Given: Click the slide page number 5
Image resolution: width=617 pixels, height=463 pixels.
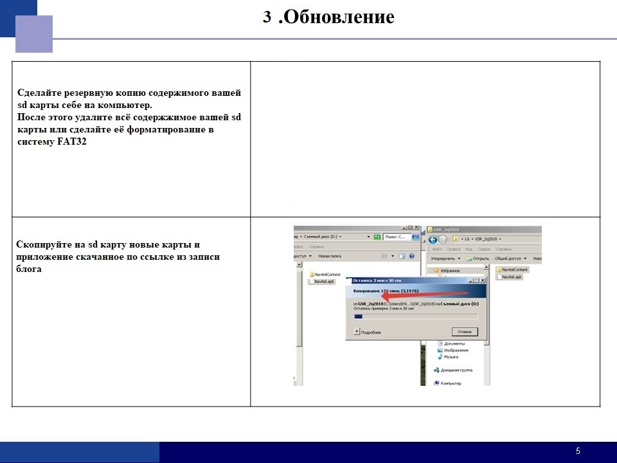Looking at the screenshot, I should pos(578,451).
